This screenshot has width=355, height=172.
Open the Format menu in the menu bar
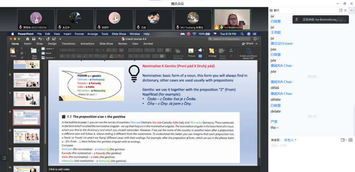(x=79, y=34)
